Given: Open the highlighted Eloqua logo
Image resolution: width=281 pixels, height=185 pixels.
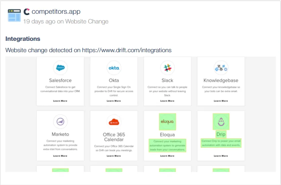Looking at the screenshot, I should [168, 122].
